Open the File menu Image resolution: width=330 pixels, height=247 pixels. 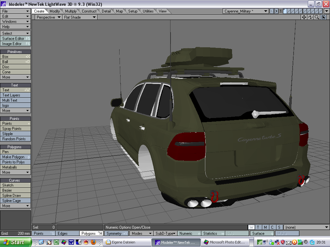pos(15,11)
